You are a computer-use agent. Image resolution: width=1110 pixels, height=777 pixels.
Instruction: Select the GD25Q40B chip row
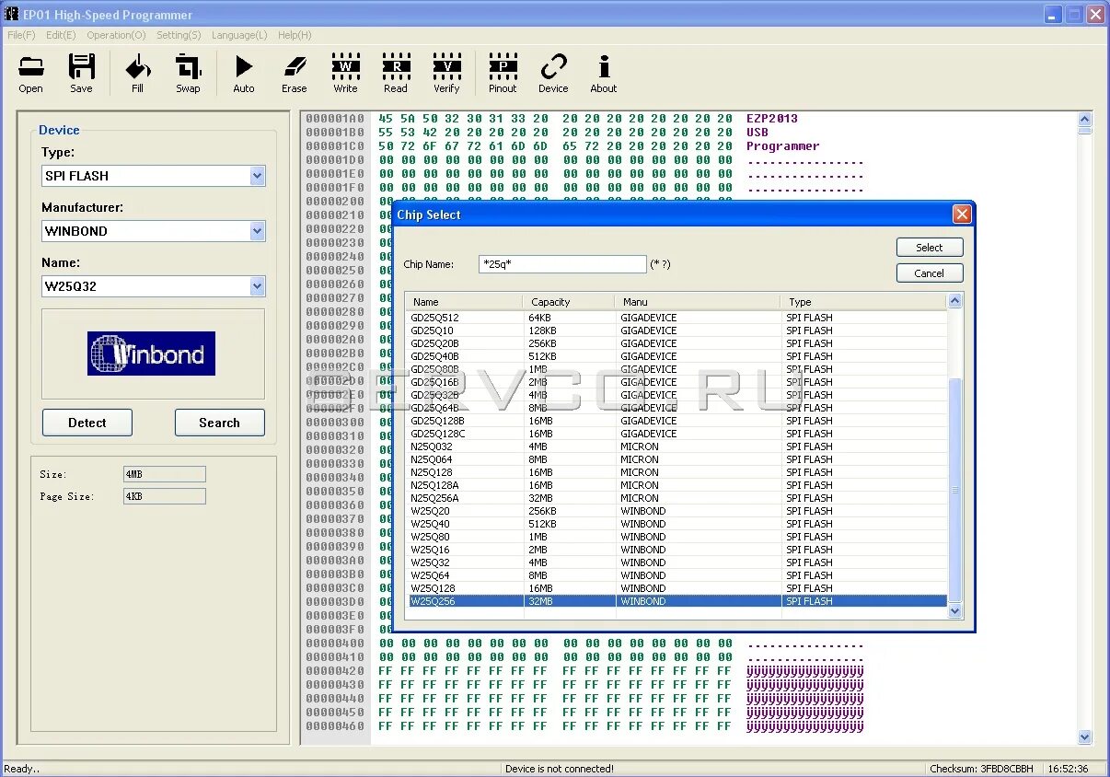click(x=677, y=356)
